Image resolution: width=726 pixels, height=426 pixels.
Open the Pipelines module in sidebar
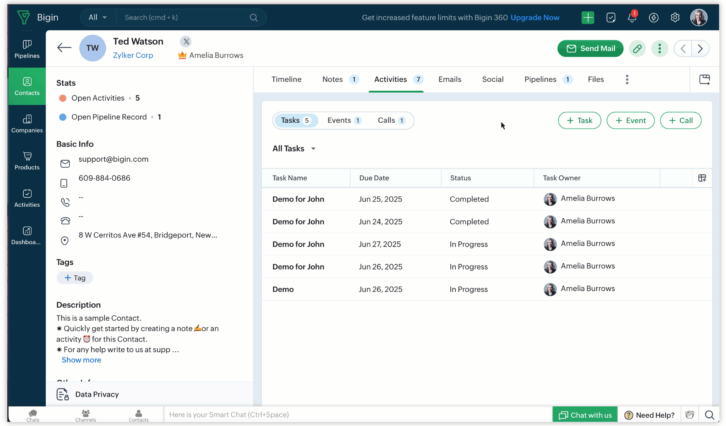27,49
